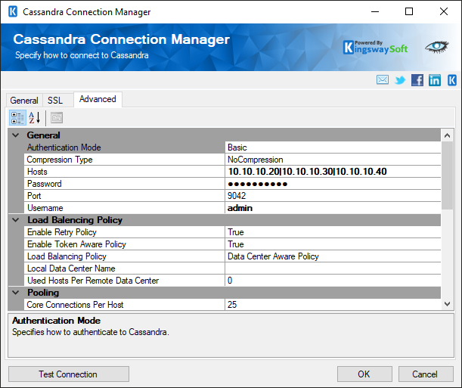Click the Test Connection button

(68, 374)
